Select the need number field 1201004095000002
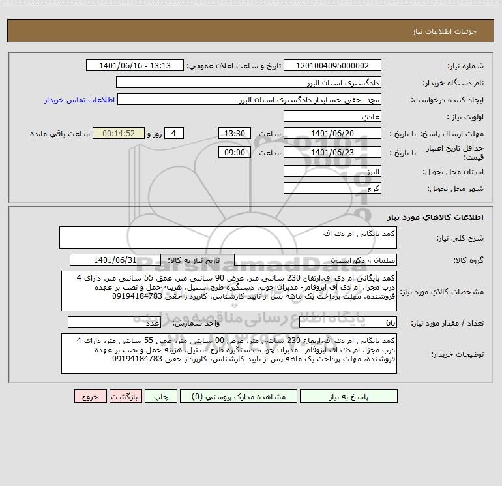Screen dimensions: 502x486 click(x=332, y=65)
